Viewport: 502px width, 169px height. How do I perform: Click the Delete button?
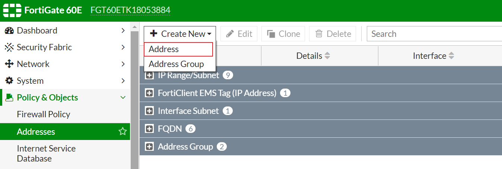(333, 34)
